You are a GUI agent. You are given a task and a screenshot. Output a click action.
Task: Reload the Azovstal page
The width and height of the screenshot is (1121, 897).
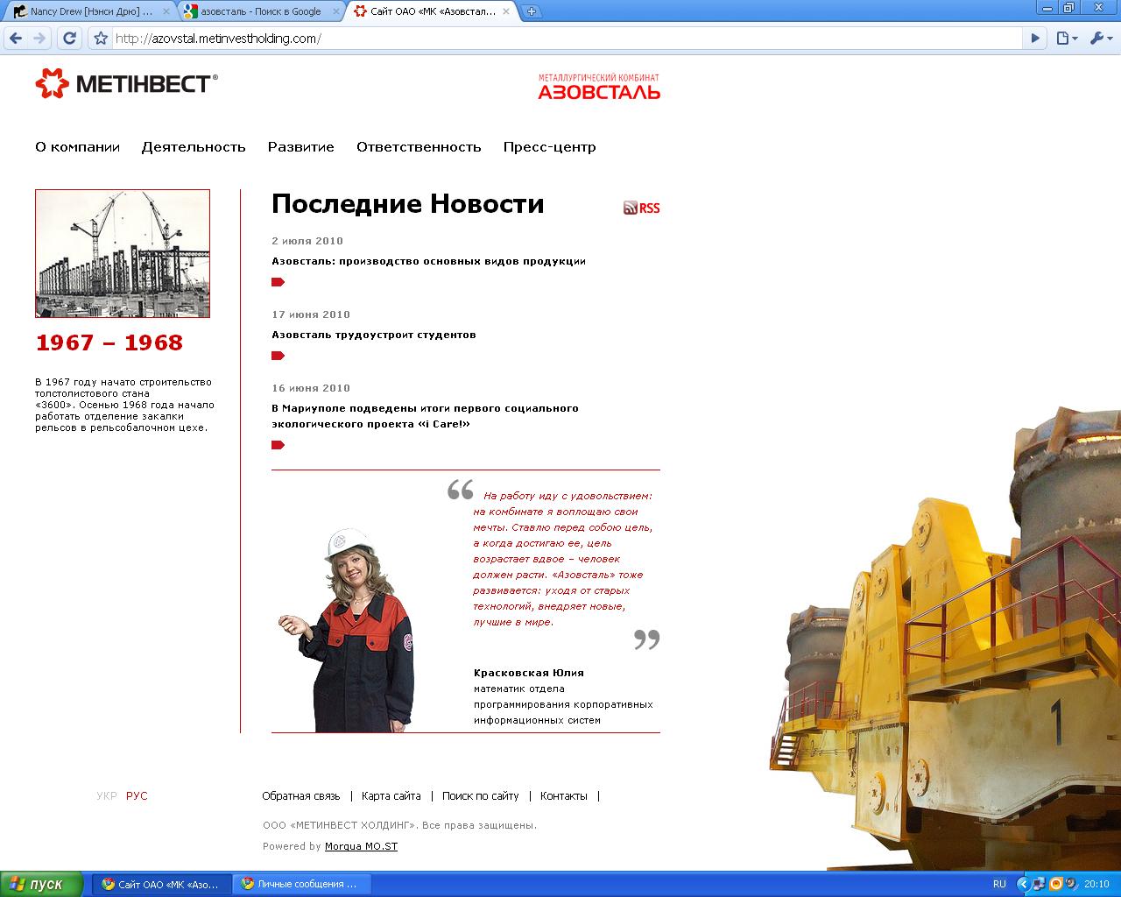click(70, 39)
